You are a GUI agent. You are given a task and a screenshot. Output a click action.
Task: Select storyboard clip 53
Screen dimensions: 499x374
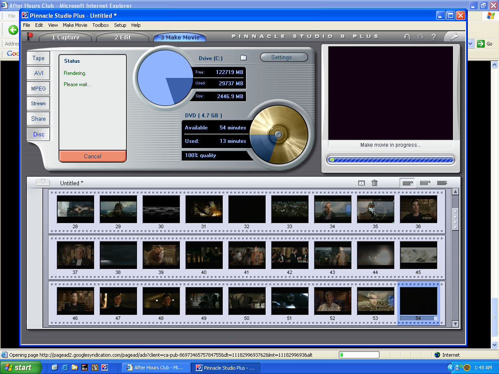[x=376, y=300]
